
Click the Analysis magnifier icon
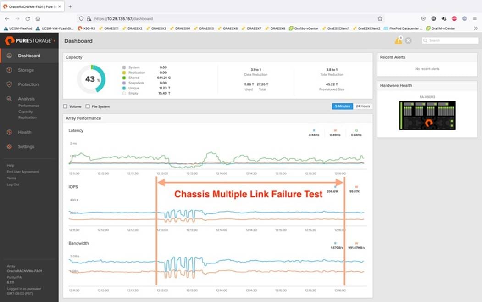pos(10,99)
